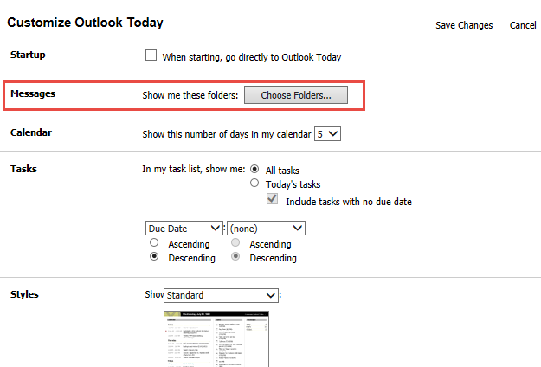Click 'Show this number of days in my calendar' text

point(227,134)
